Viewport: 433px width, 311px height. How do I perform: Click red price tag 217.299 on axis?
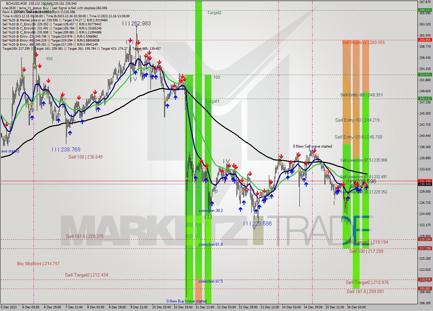(425, 248)
